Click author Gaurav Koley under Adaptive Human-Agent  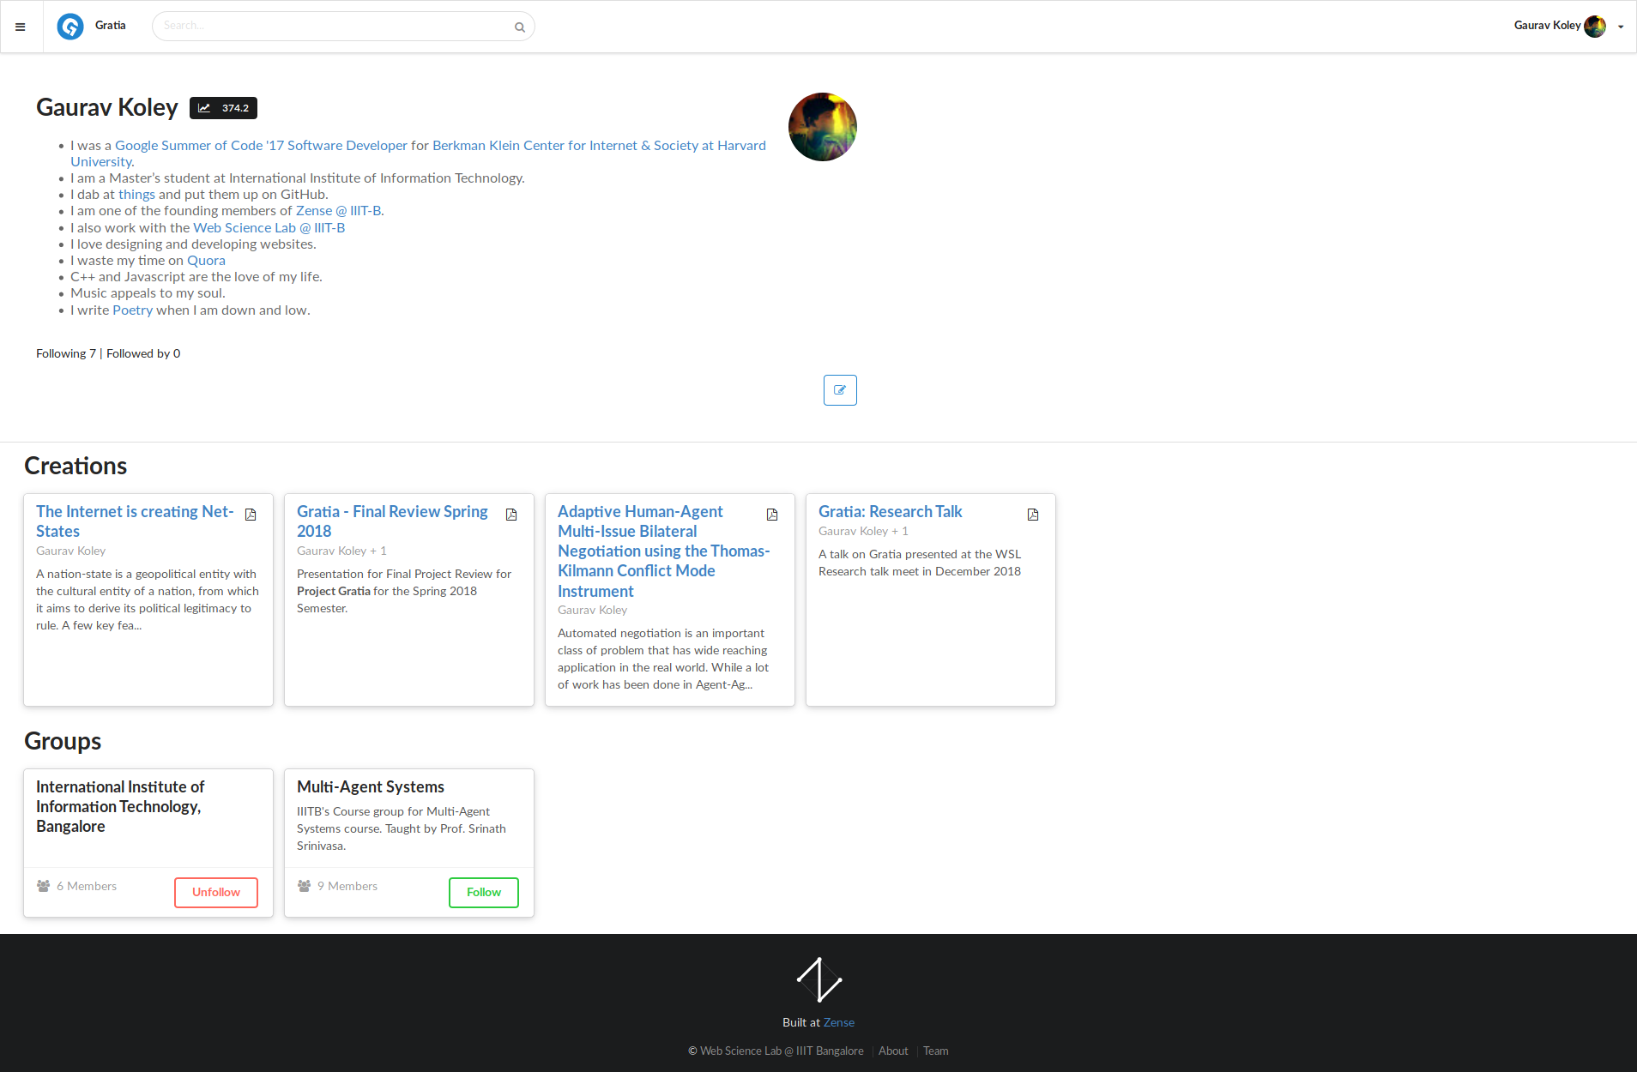click(x=592, y=610)
